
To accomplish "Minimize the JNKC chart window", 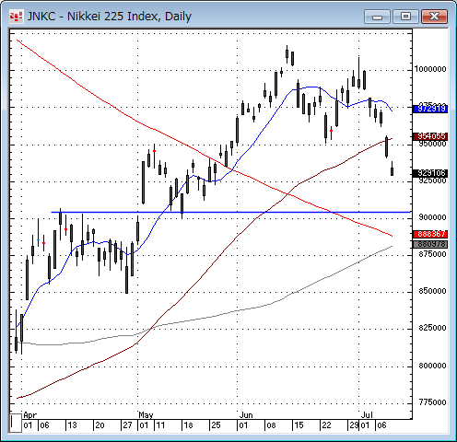I will click(x=377, y=17).
